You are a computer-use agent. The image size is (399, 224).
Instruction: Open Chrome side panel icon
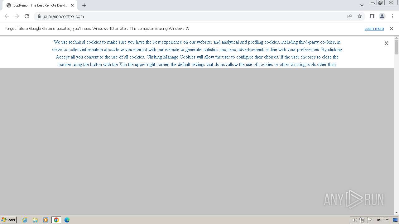pyautogui.click(x=372, y=16)
